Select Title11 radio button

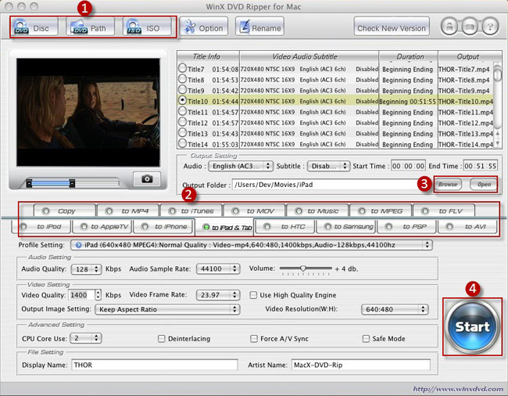click(x=182, y=111)
